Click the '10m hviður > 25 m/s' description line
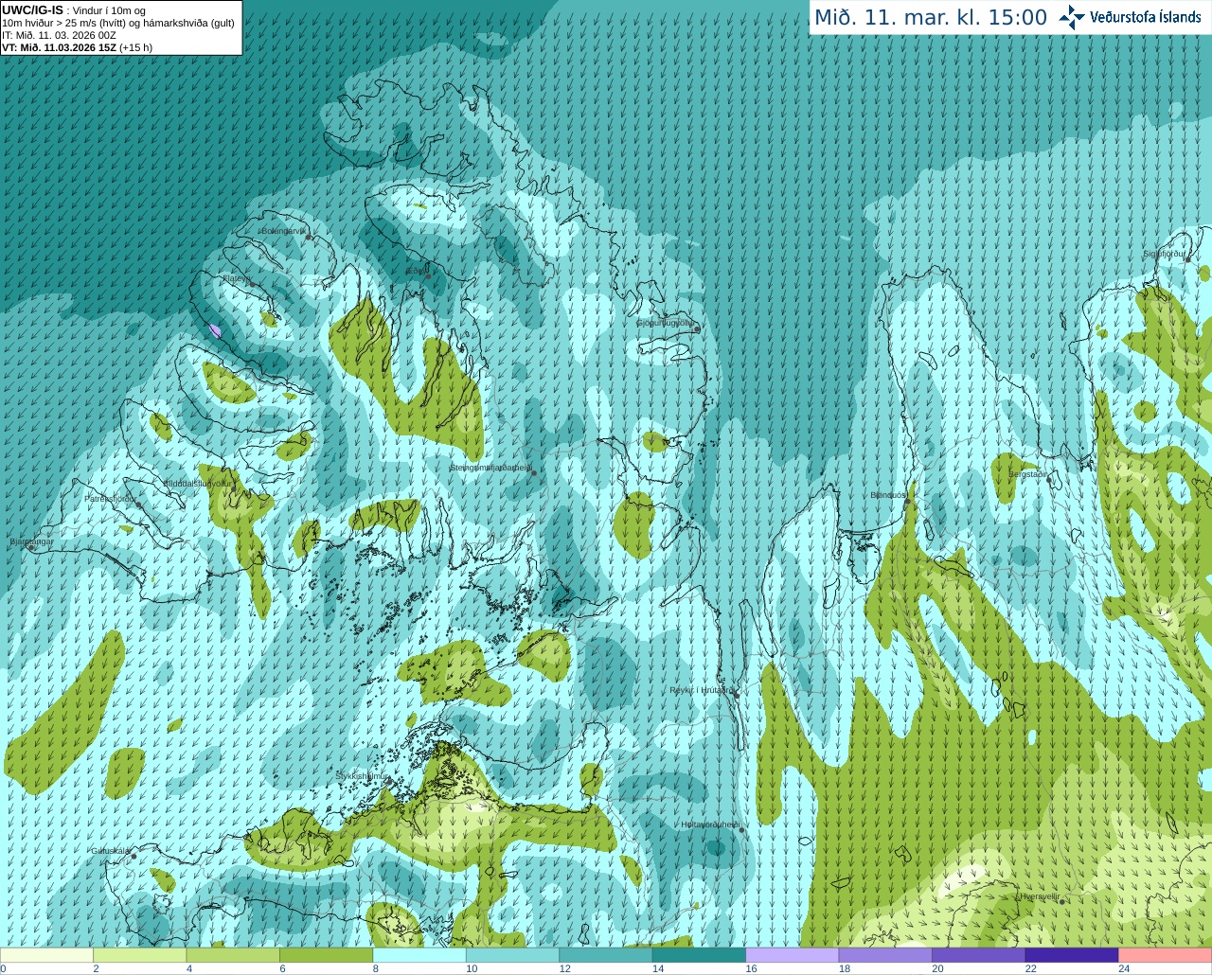The image size is (1212, 975). (x=118, y=23)
